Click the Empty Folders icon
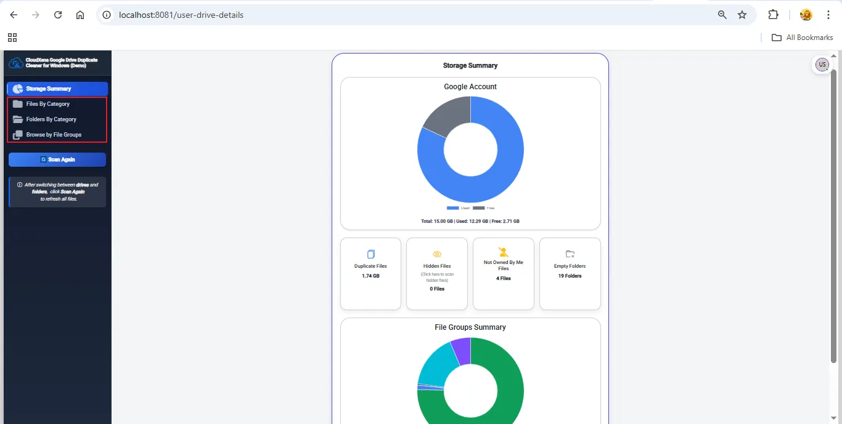 (x=570, y=254)
